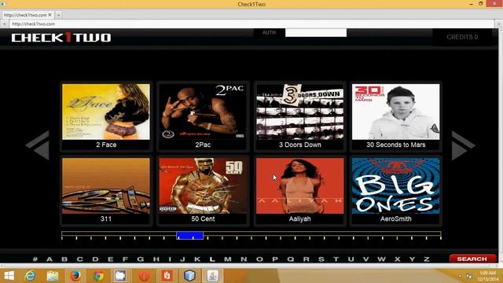Image resolution: width=503 pixels, height=283 pixels.
Task: Open the 2Pac album cover
Action: click(203, 112)
